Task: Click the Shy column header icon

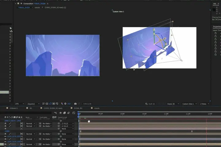Action: point(5,117)
